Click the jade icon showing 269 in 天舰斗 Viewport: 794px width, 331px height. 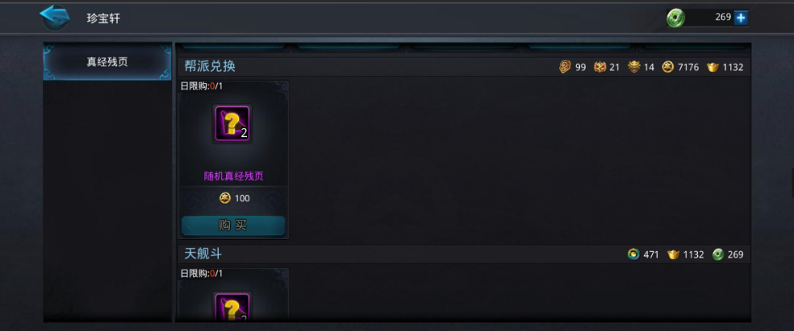coord(718,254)
